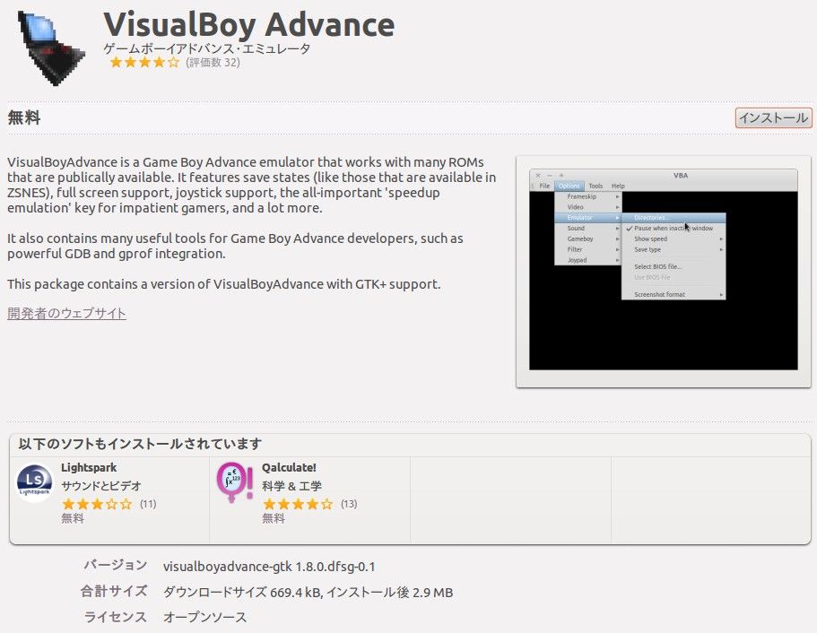Click the ゲームボーイアドバンス・エミュレータ subtitle
The width and height of the screenshot is (817, 633).
(207, 48)
